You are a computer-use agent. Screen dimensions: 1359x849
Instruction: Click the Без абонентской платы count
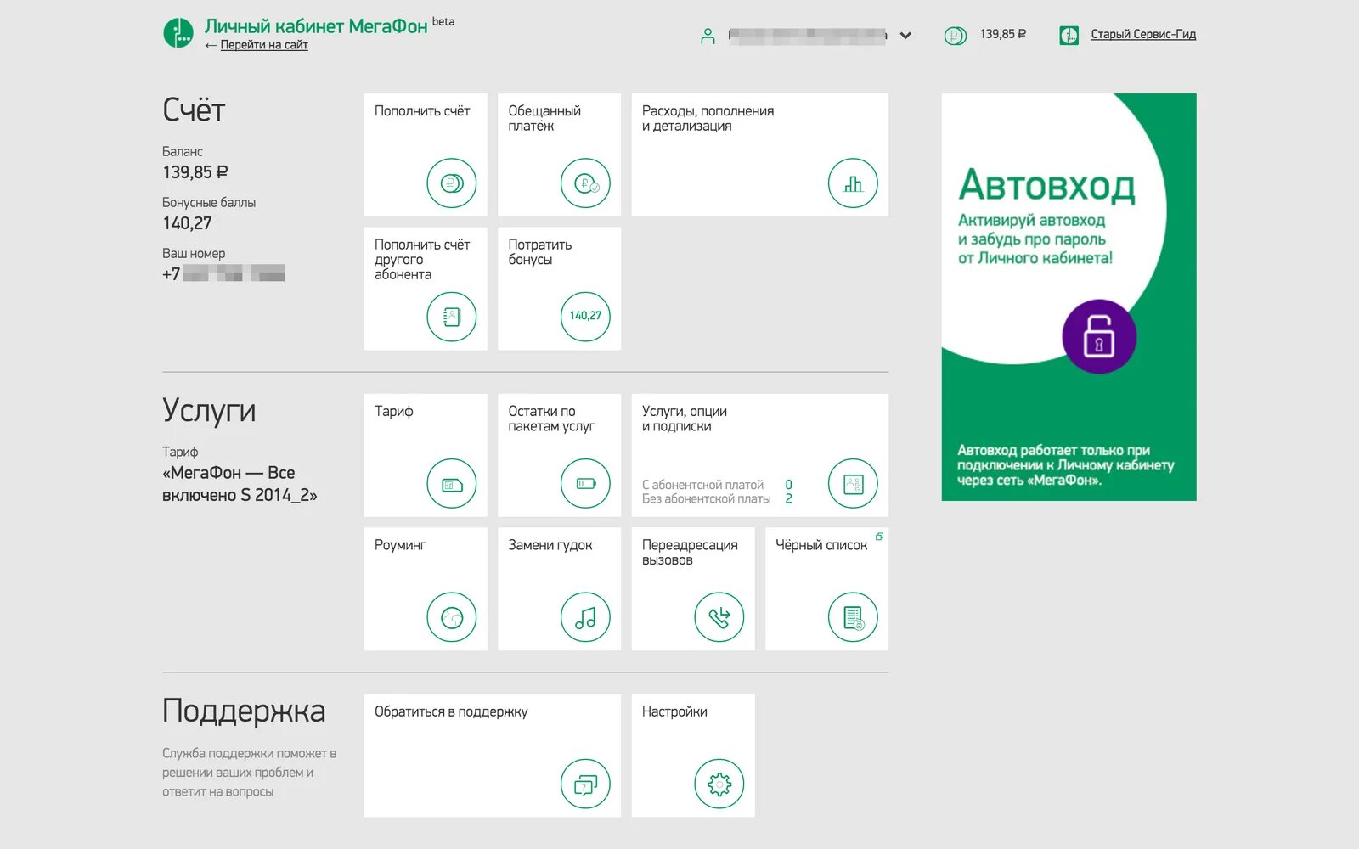coord(788,499)
